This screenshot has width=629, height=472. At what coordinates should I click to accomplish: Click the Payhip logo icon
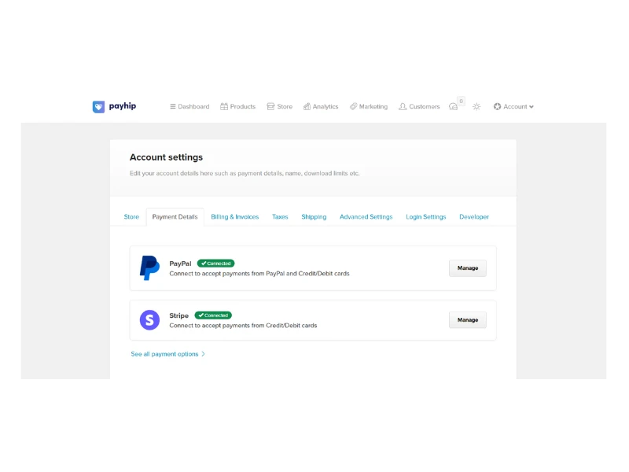click(x=98, y=107)
